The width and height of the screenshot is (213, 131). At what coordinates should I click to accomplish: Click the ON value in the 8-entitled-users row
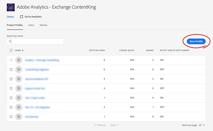click(162, 60)
